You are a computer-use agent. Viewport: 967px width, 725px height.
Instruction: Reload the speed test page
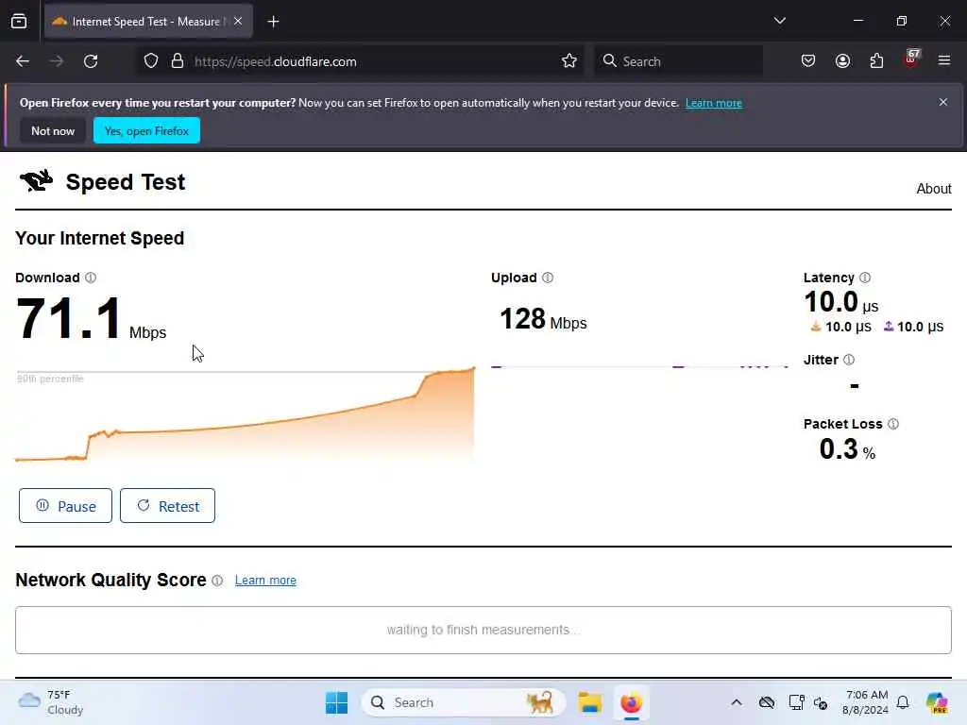tap(91, 61)
